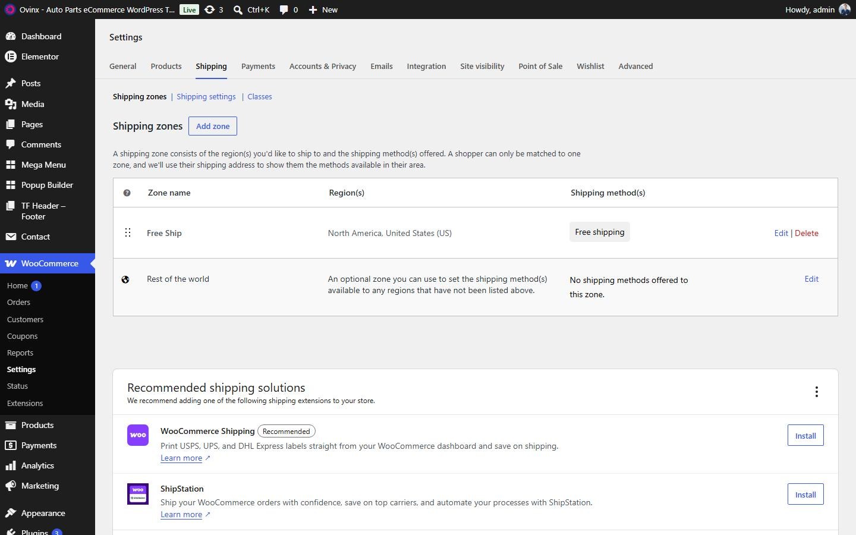The width and height of the screenshot is (856, 535).
Task: Click the Add zone button
Action: point(213,126)
